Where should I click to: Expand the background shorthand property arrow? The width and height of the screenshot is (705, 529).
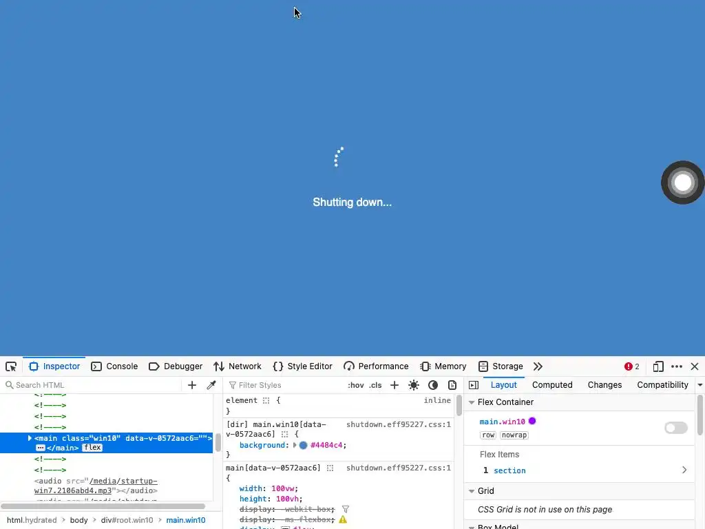[295, 446]
